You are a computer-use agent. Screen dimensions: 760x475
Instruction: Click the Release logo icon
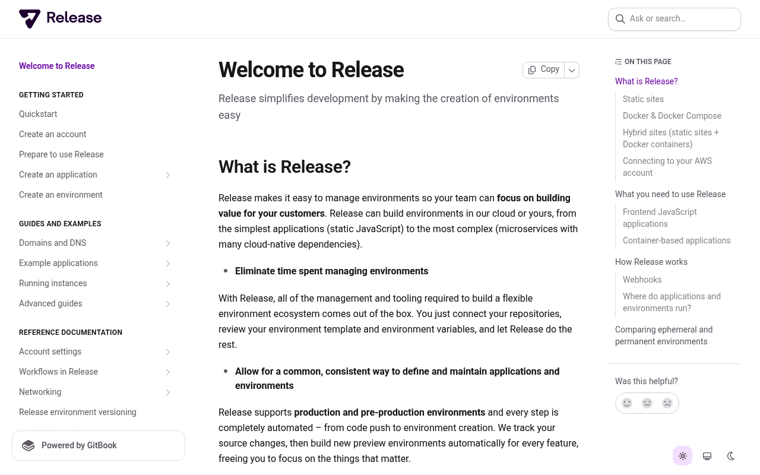click(x=30, y=18)
